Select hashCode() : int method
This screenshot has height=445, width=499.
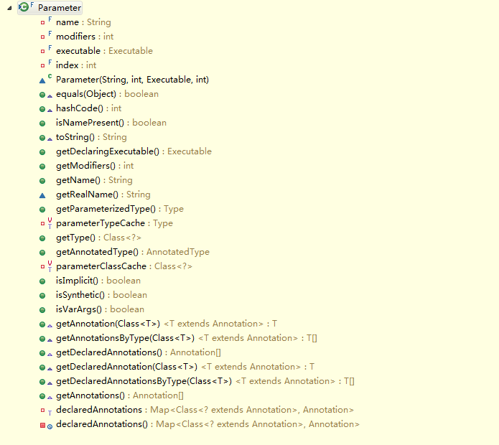point(89,108)
